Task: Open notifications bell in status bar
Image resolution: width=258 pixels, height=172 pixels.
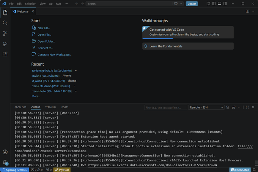Action: click(x=254, y=170)
